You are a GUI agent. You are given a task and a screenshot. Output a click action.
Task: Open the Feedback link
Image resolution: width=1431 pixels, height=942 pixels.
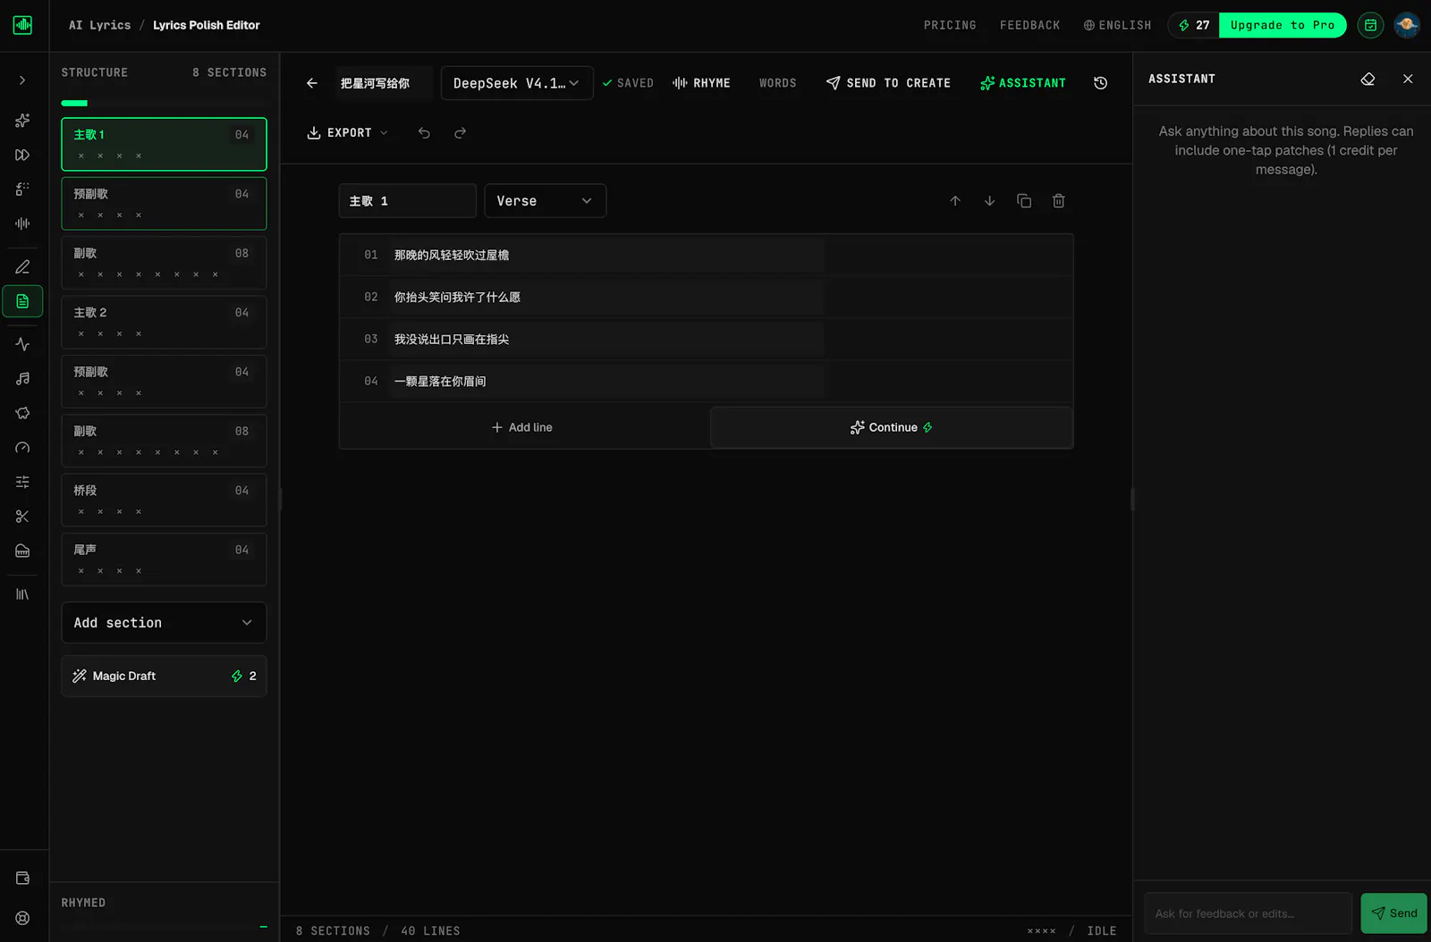pyautogui.click(x=1029, y=25)
